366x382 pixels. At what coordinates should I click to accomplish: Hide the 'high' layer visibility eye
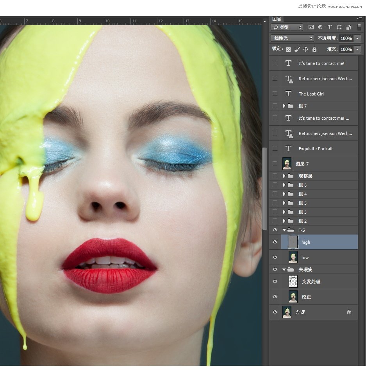coord(275,242)
